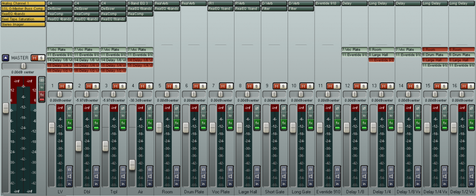Open input selection 'in' on track 2 Dbl
476x196 pixels.
coord(96,183)
